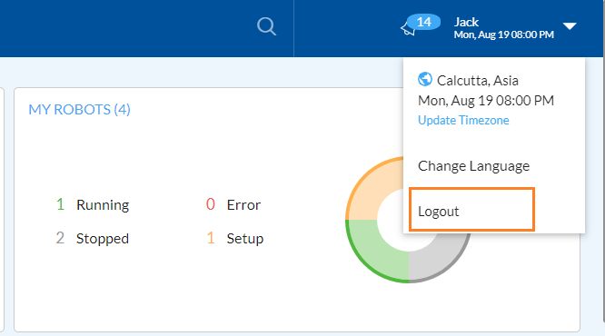Click the Stopped robots label
Screen dimensions: 605x336
(x=103, y=239)
